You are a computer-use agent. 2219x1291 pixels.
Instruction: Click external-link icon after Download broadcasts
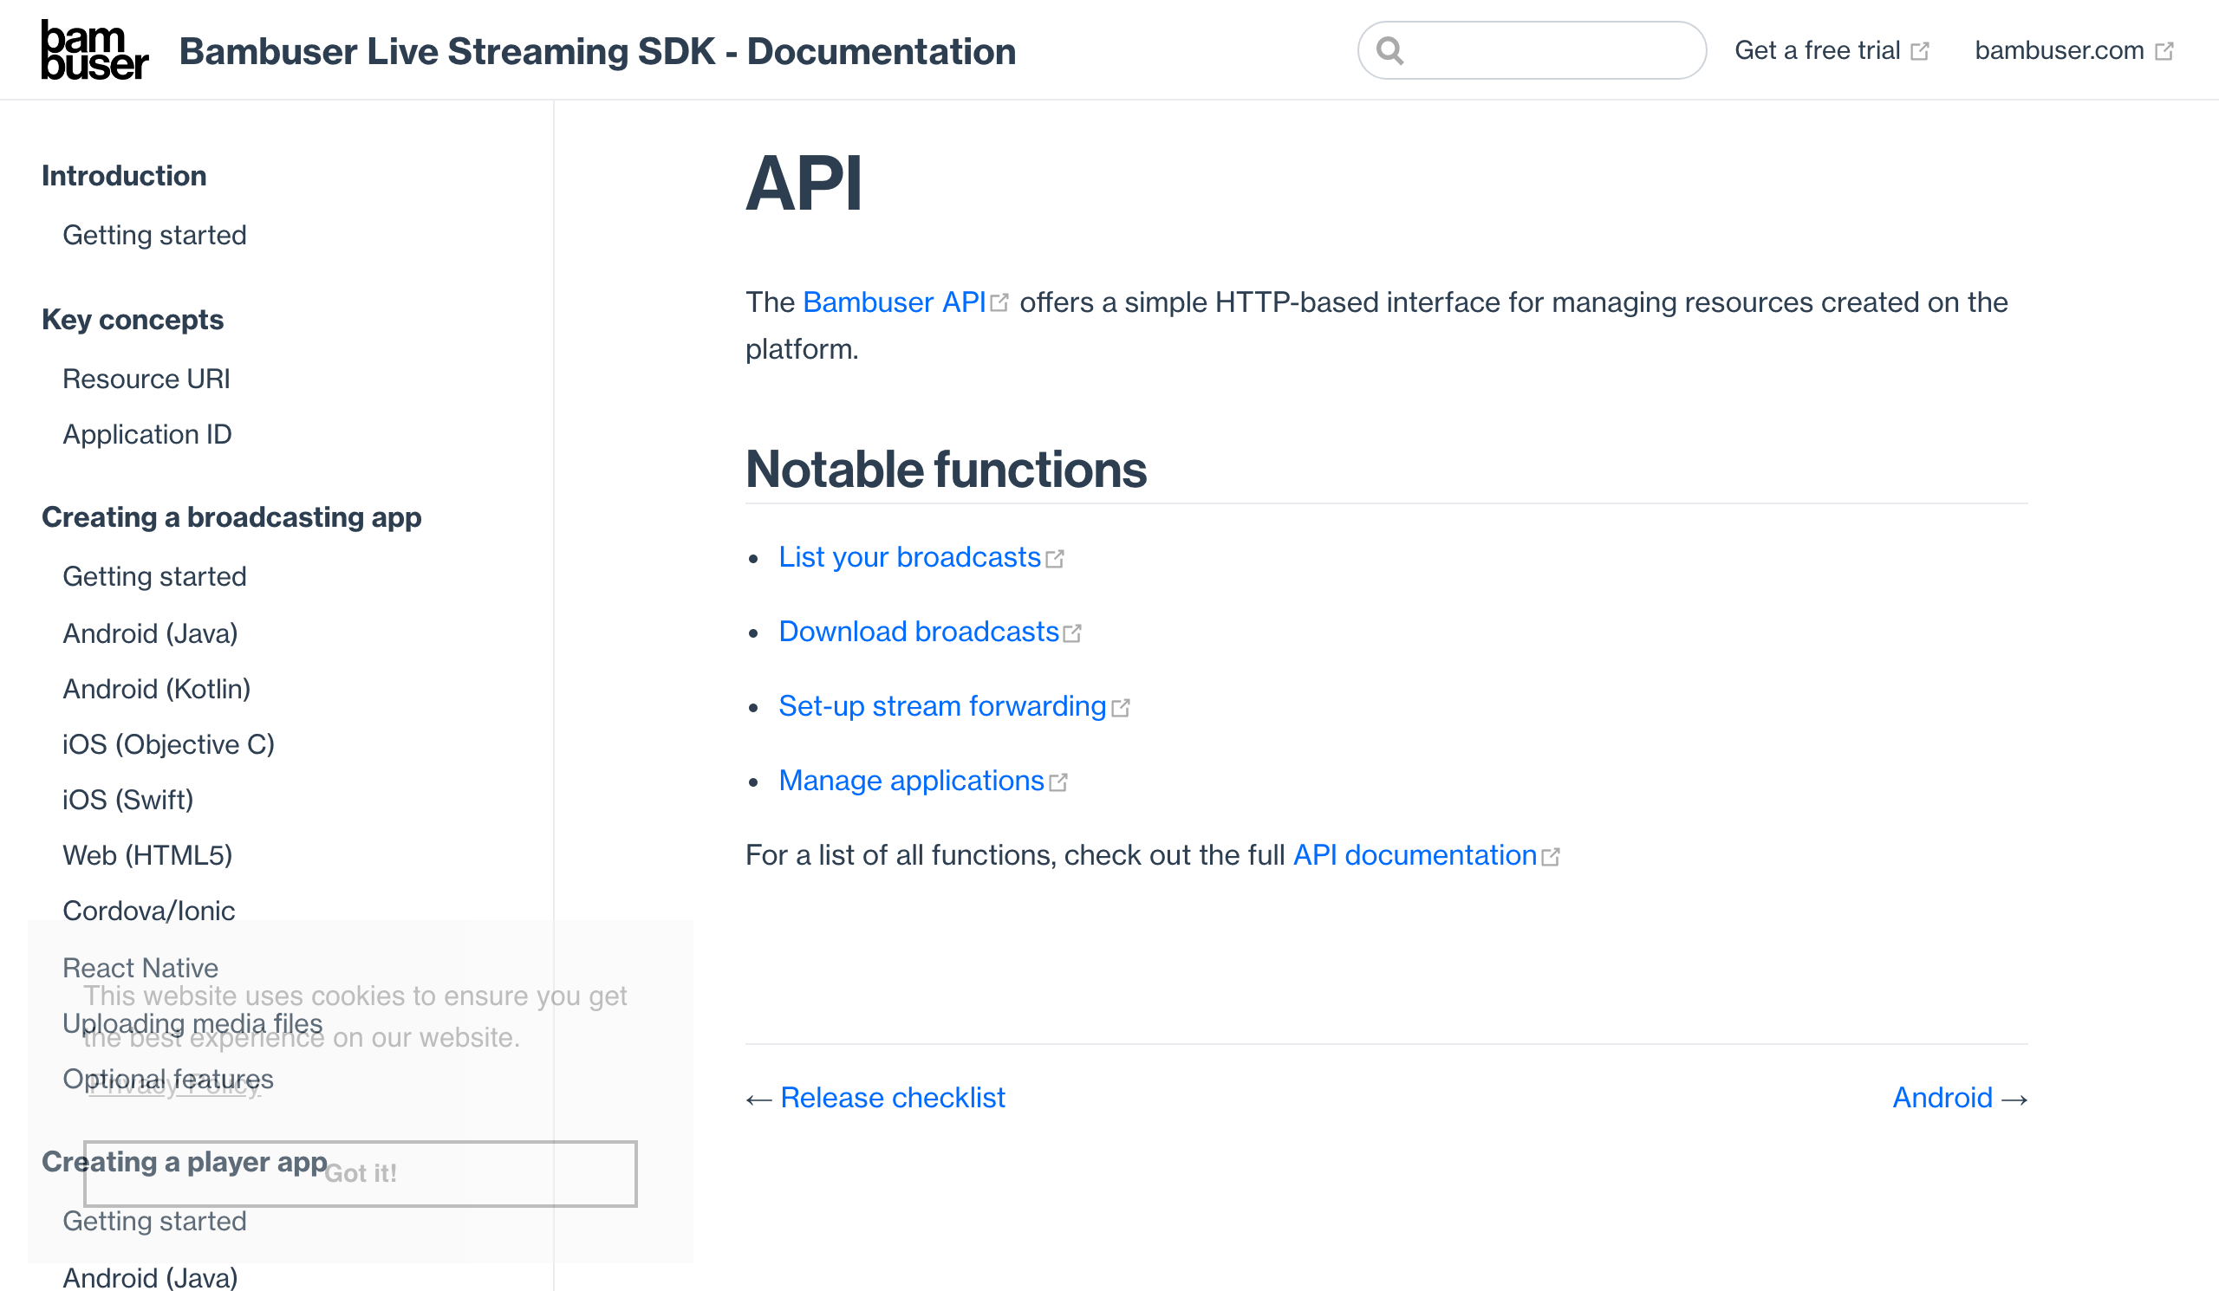[x=1071, y=633]
